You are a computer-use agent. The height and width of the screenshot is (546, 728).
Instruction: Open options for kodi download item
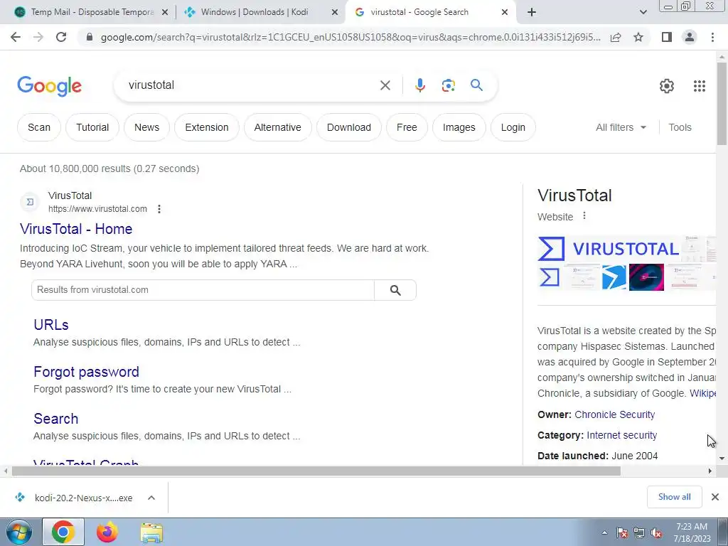(151, 498)
